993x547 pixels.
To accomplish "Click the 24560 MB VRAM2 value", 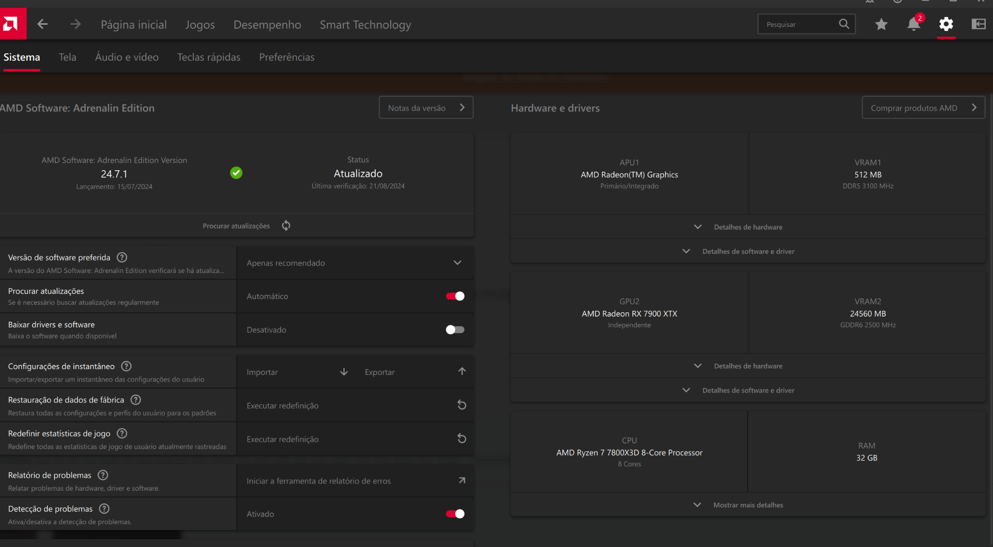I will 868,314.
